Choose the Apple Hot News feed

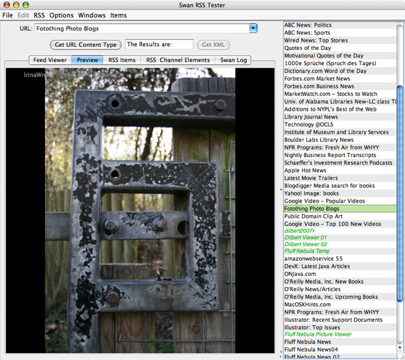305,170
